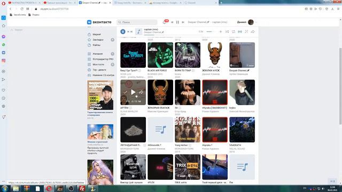
Task: Click the profile avatar in header
Action: pos(251,22)
